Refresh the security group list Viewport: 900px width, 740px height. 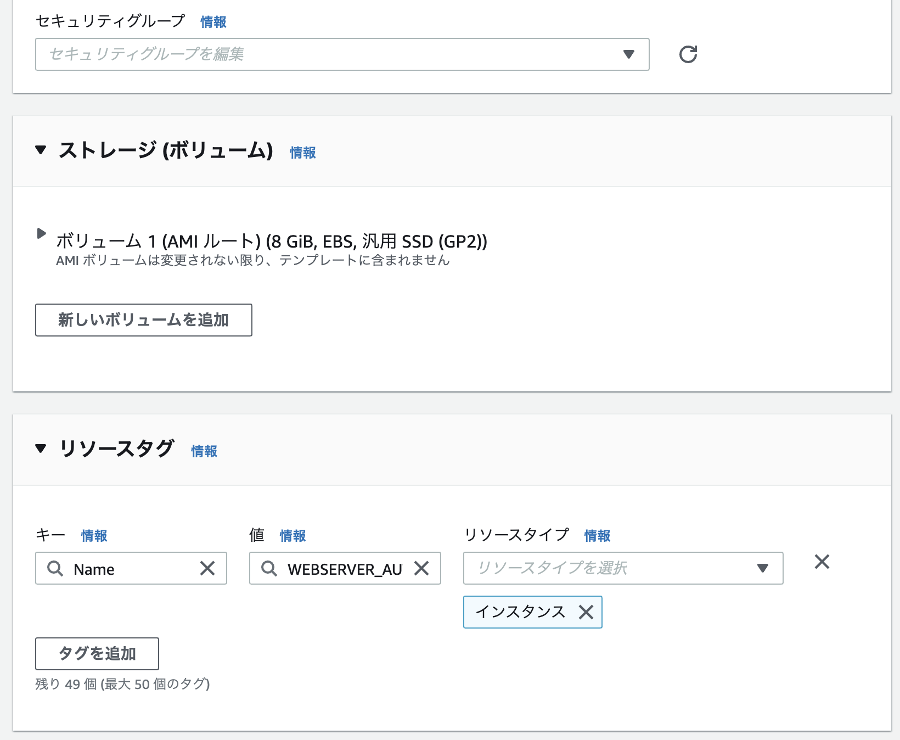(688, 54)
